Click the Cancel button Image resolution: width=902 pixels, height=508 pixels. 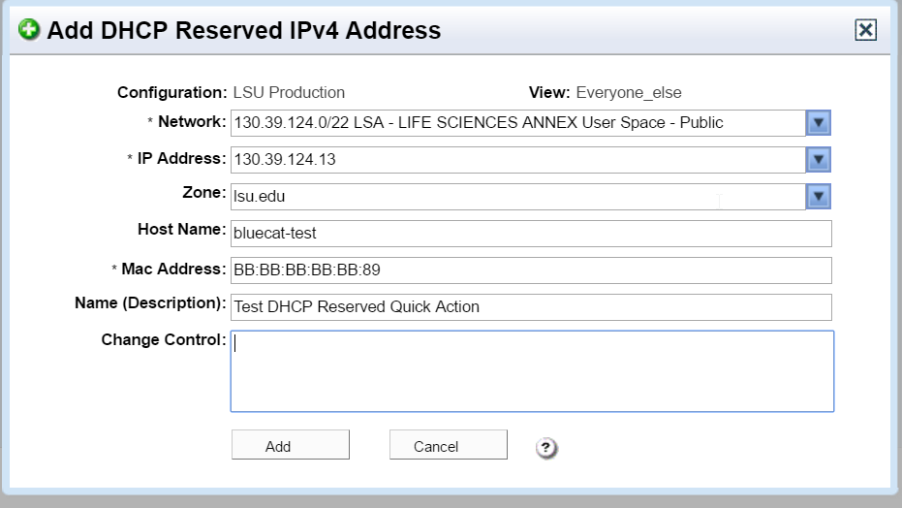point(449,445)
